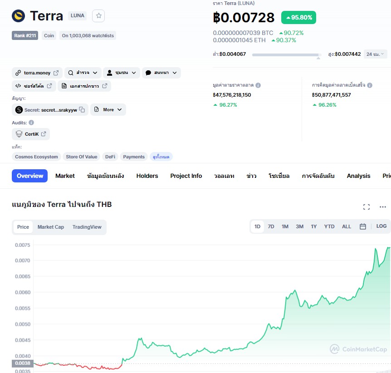Viewport: 391px width, 373px height.
Task: Click the Terra coin logo
Action: [x=19, y=16]
